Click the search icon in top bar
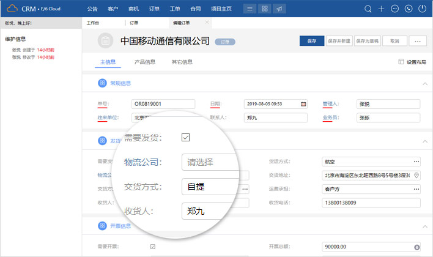Image resolution: width=433 pixels, height=257 pixels. (368, 9)
